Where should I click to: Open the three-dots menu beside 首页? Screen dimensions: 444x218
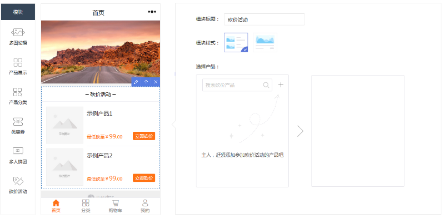coord(152,12)
